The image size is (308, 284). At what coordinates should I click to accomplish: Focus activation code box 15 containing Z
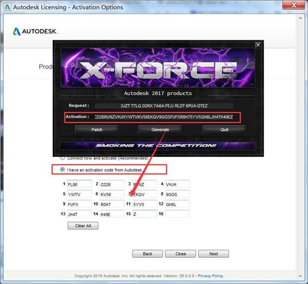click(x=145, y=214)
